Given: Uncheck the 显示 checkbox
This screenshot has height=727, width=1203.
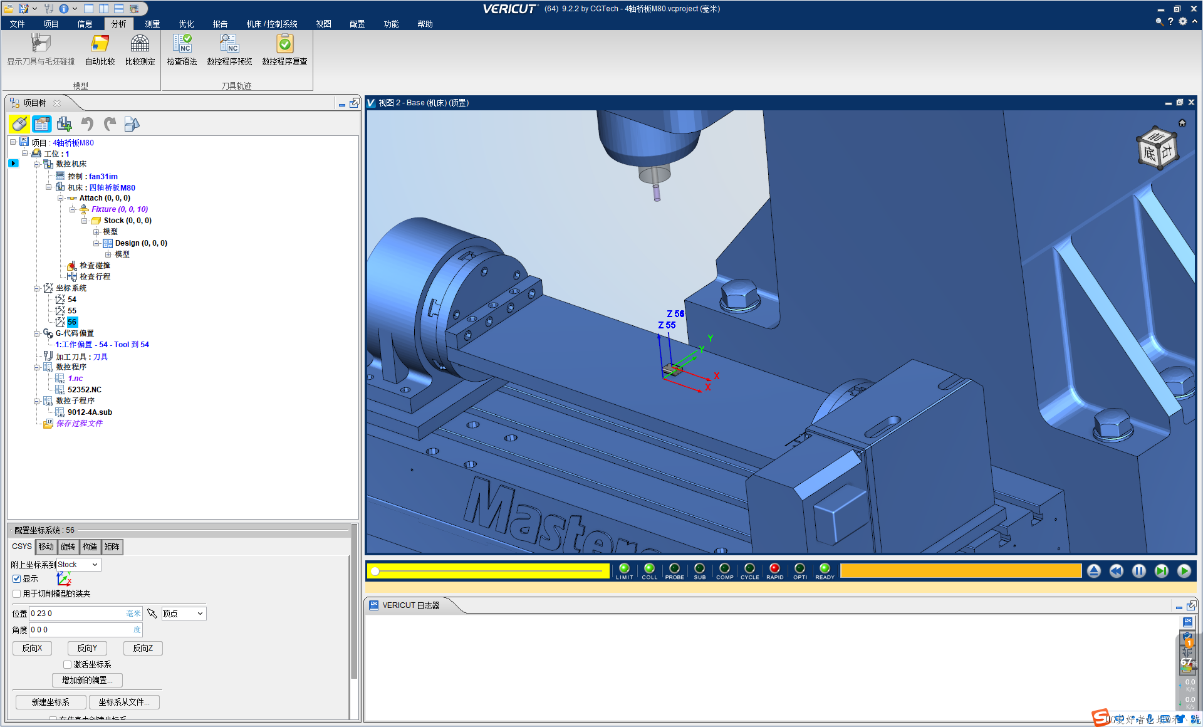Looking at the screenshot, I should tap(17, 578).
